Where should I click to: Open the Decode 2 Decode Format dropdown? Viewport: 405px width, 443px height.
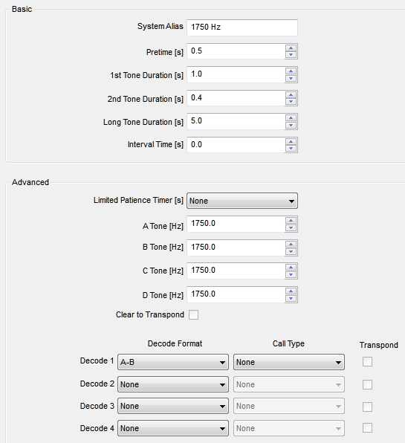[x=173, y=384]
